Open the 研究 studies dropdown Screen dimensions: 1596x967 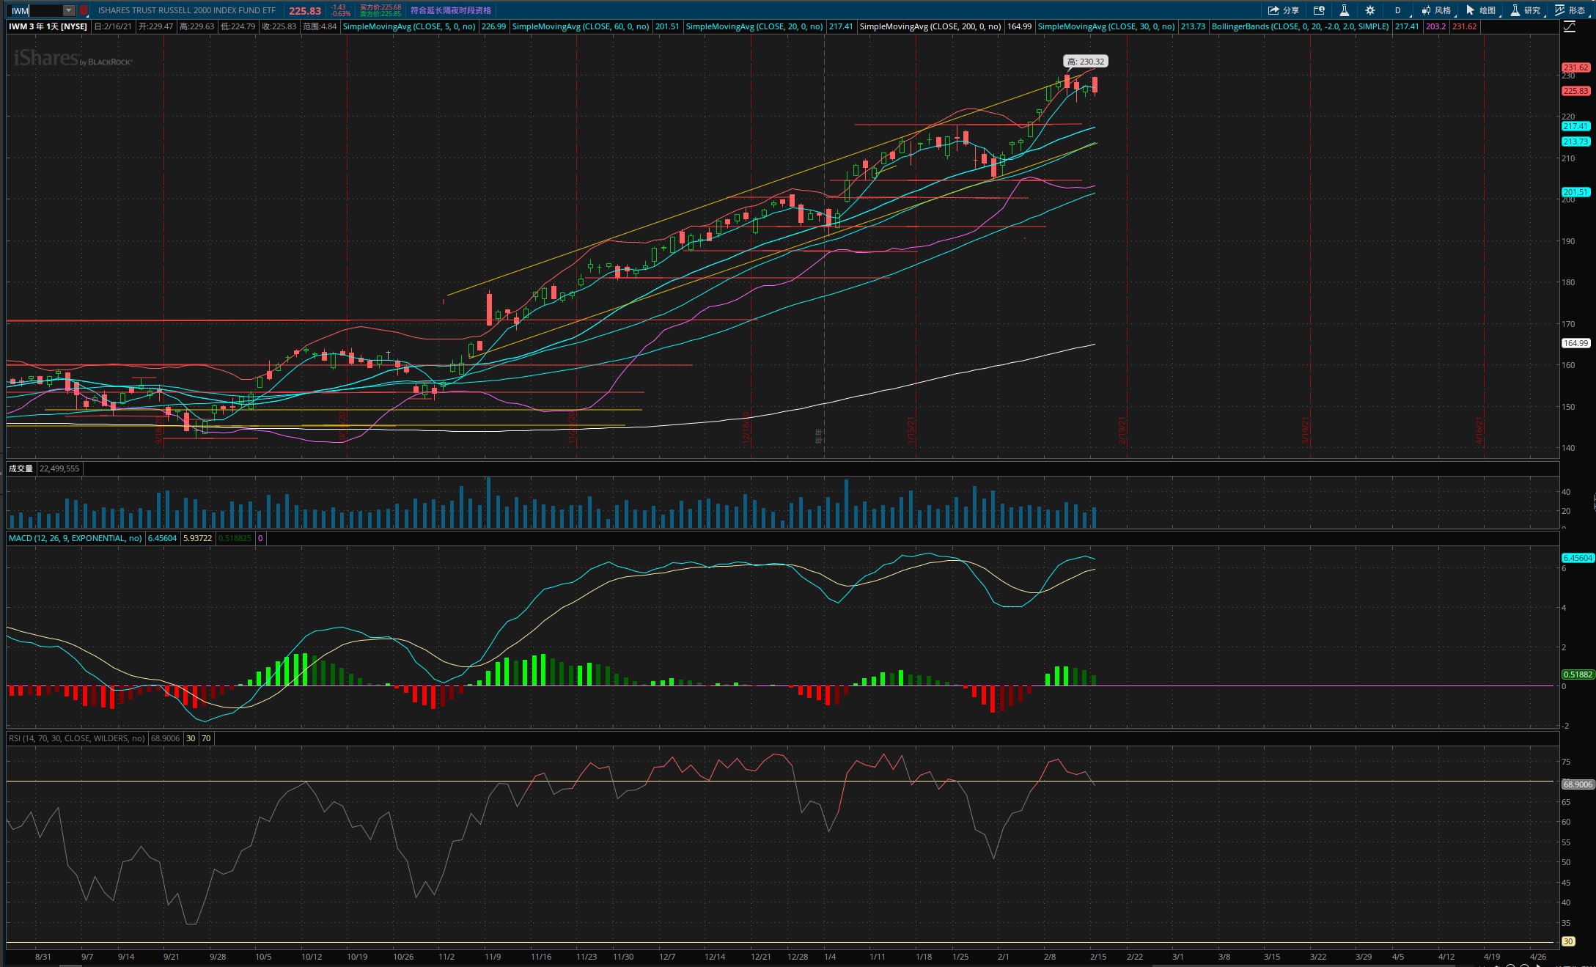(x=1526, y=10)
